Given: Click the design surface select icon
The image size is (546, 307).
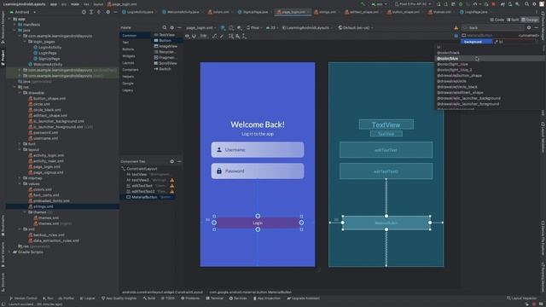Looking at the screenshot, I should [223, 27].
